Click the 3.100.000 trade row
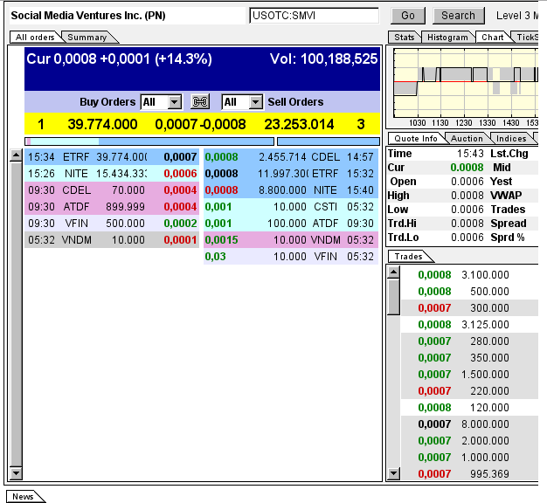547x503 pixels. pos(469,275)
